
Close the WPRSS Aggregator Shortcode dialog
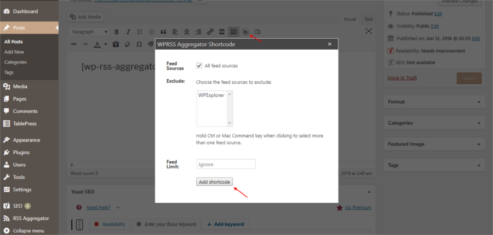[x=330, y=44]
